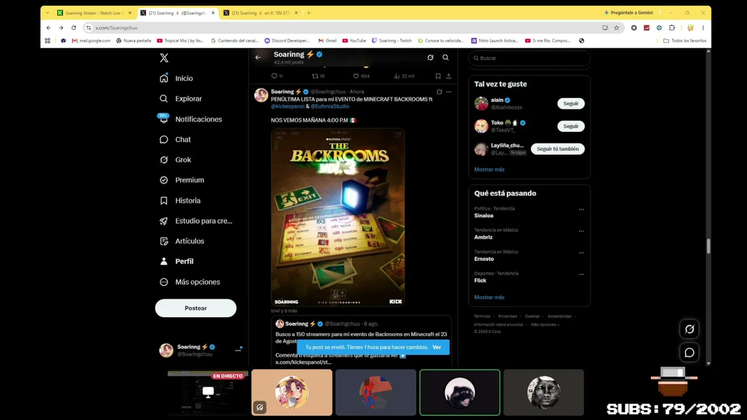The image size is (747, 420).
Task: Bookmark the post above the Backrooms tweet
Action: click(x=438, y=76)
